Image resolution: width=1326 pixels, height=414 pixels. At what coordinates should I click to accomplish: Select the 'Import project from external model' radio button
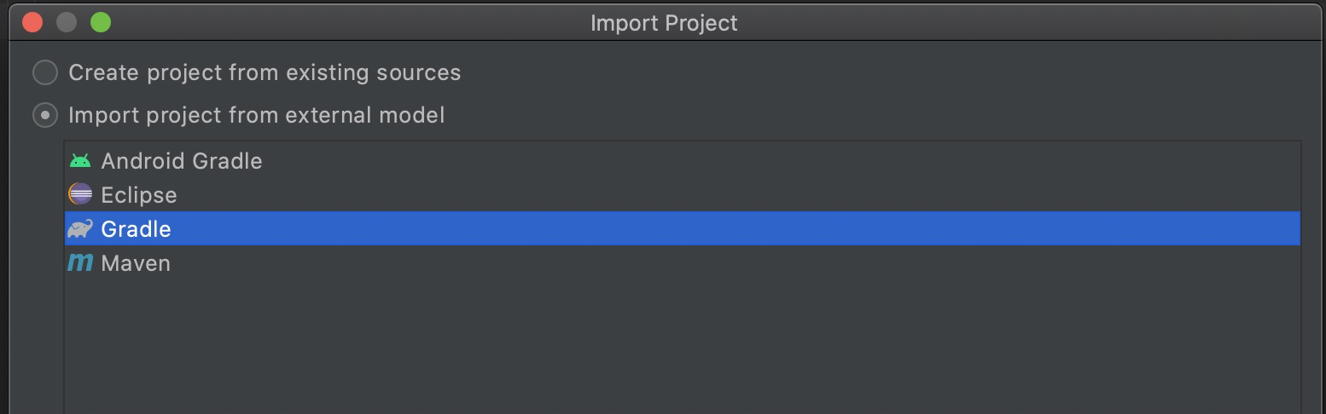pos(45,115)
